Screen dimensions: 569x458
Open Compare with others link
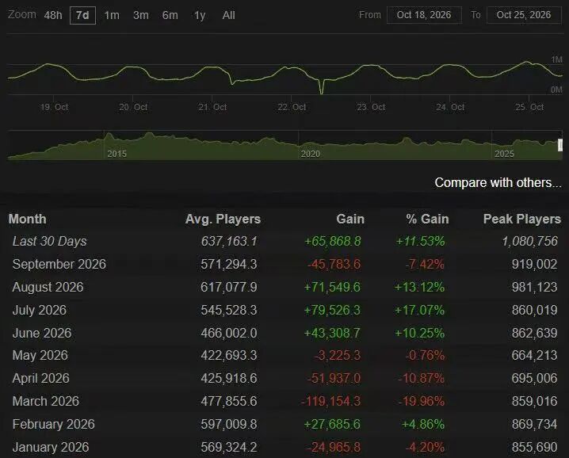[x=498, y=182]
